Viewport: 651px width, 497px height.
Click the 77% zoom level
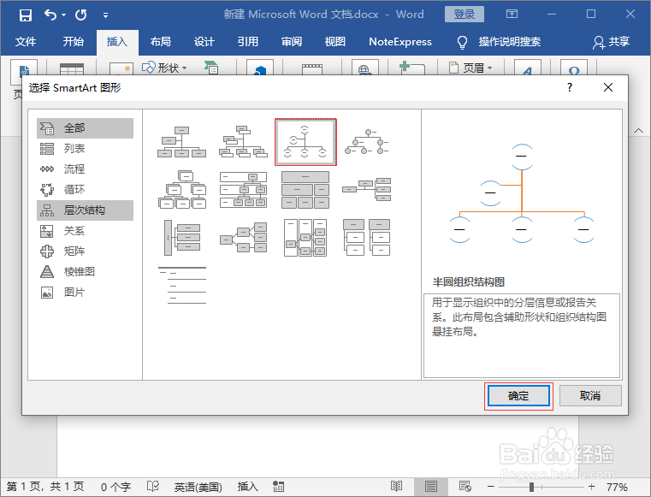(617, 487)
